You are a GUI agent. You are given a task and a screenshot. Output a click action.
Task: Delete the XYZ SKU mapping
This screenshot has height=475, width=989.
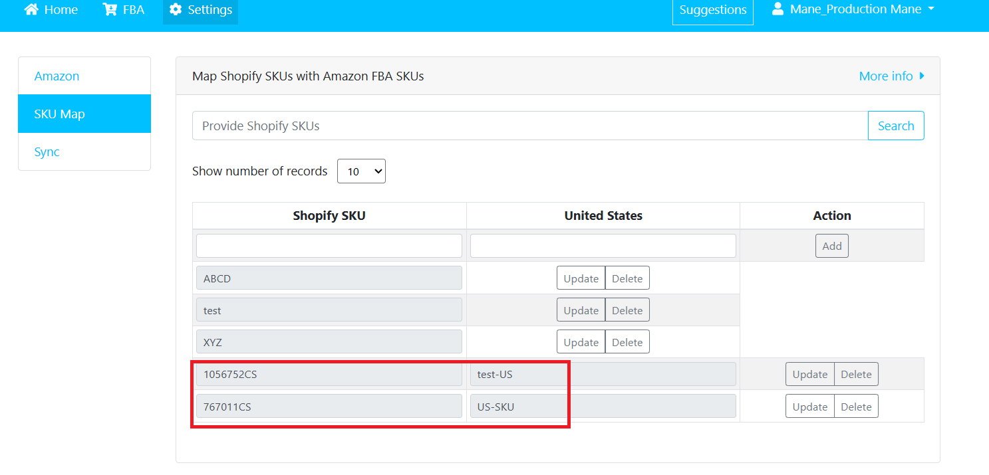(x=627, y=342)
